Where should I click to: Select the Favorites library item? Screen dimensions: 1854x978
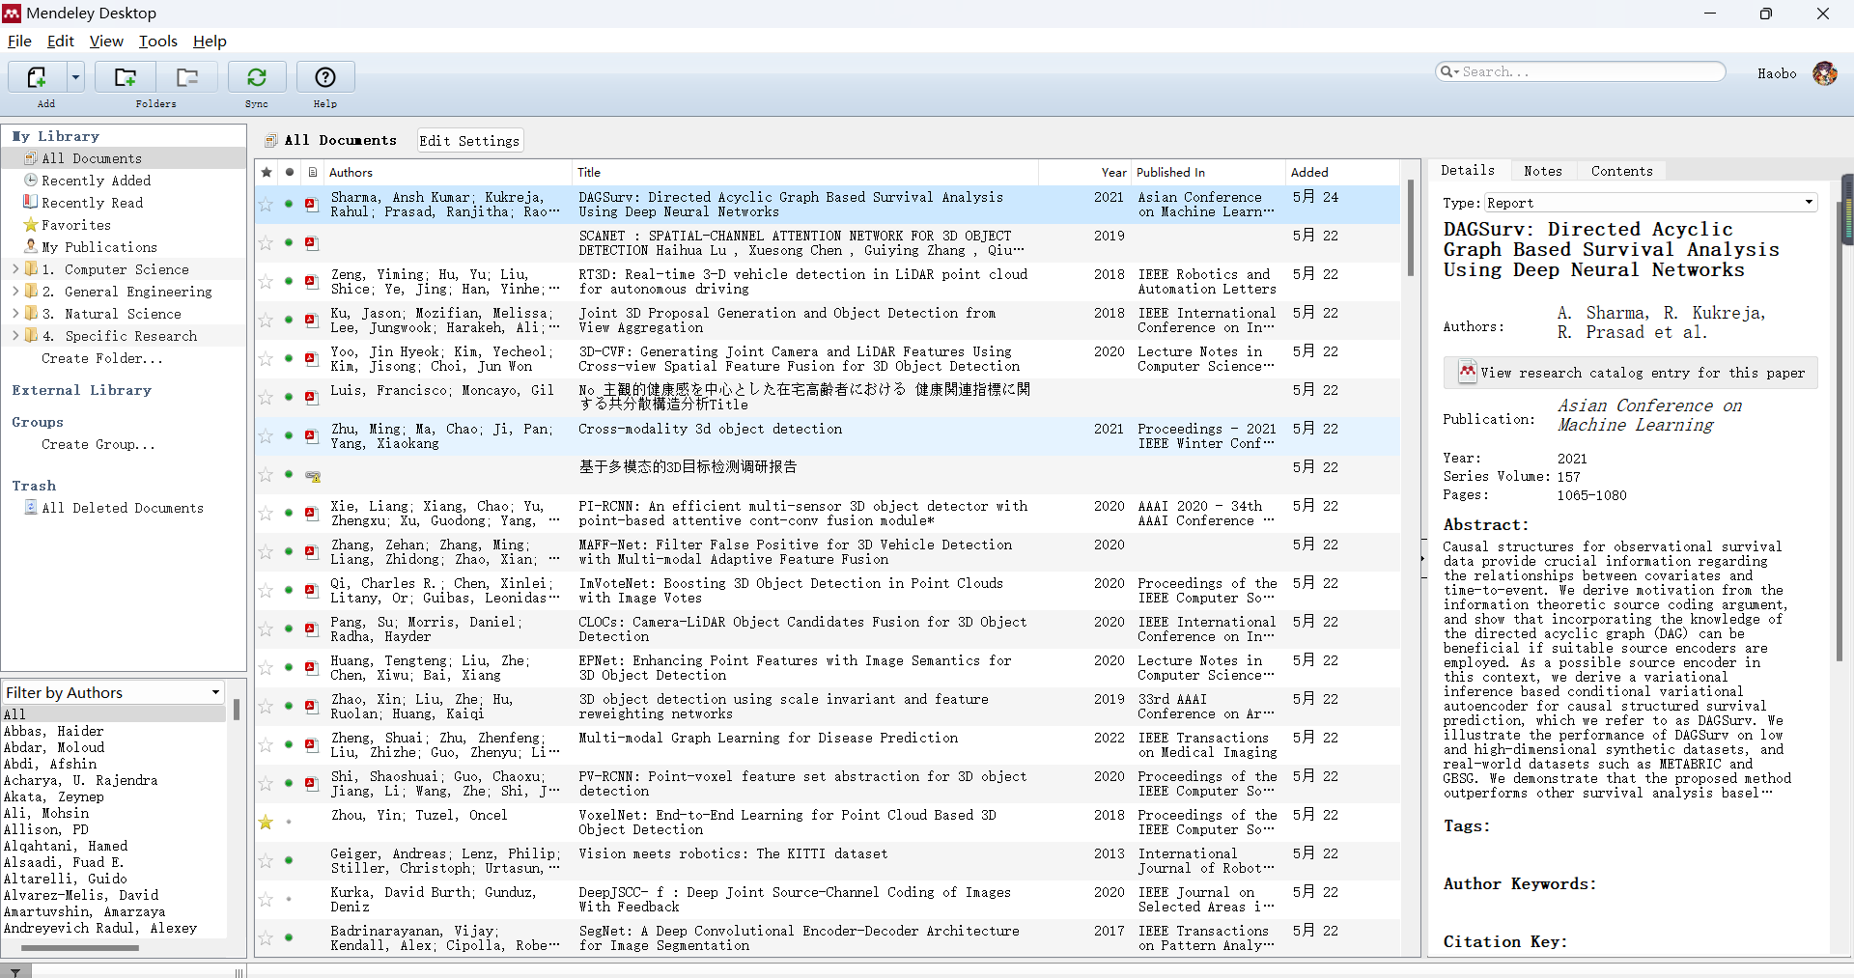(x=76, y=225)
